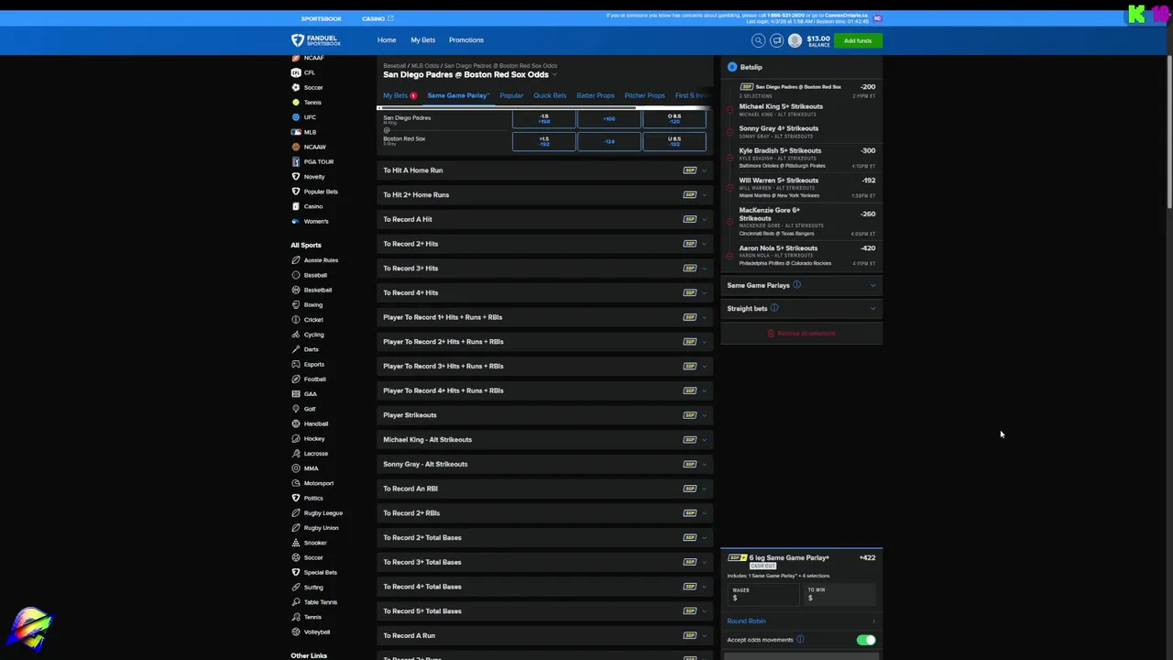Toggle Accept odds movements switch
This screenshot has height=660, width=1173.
866,640
